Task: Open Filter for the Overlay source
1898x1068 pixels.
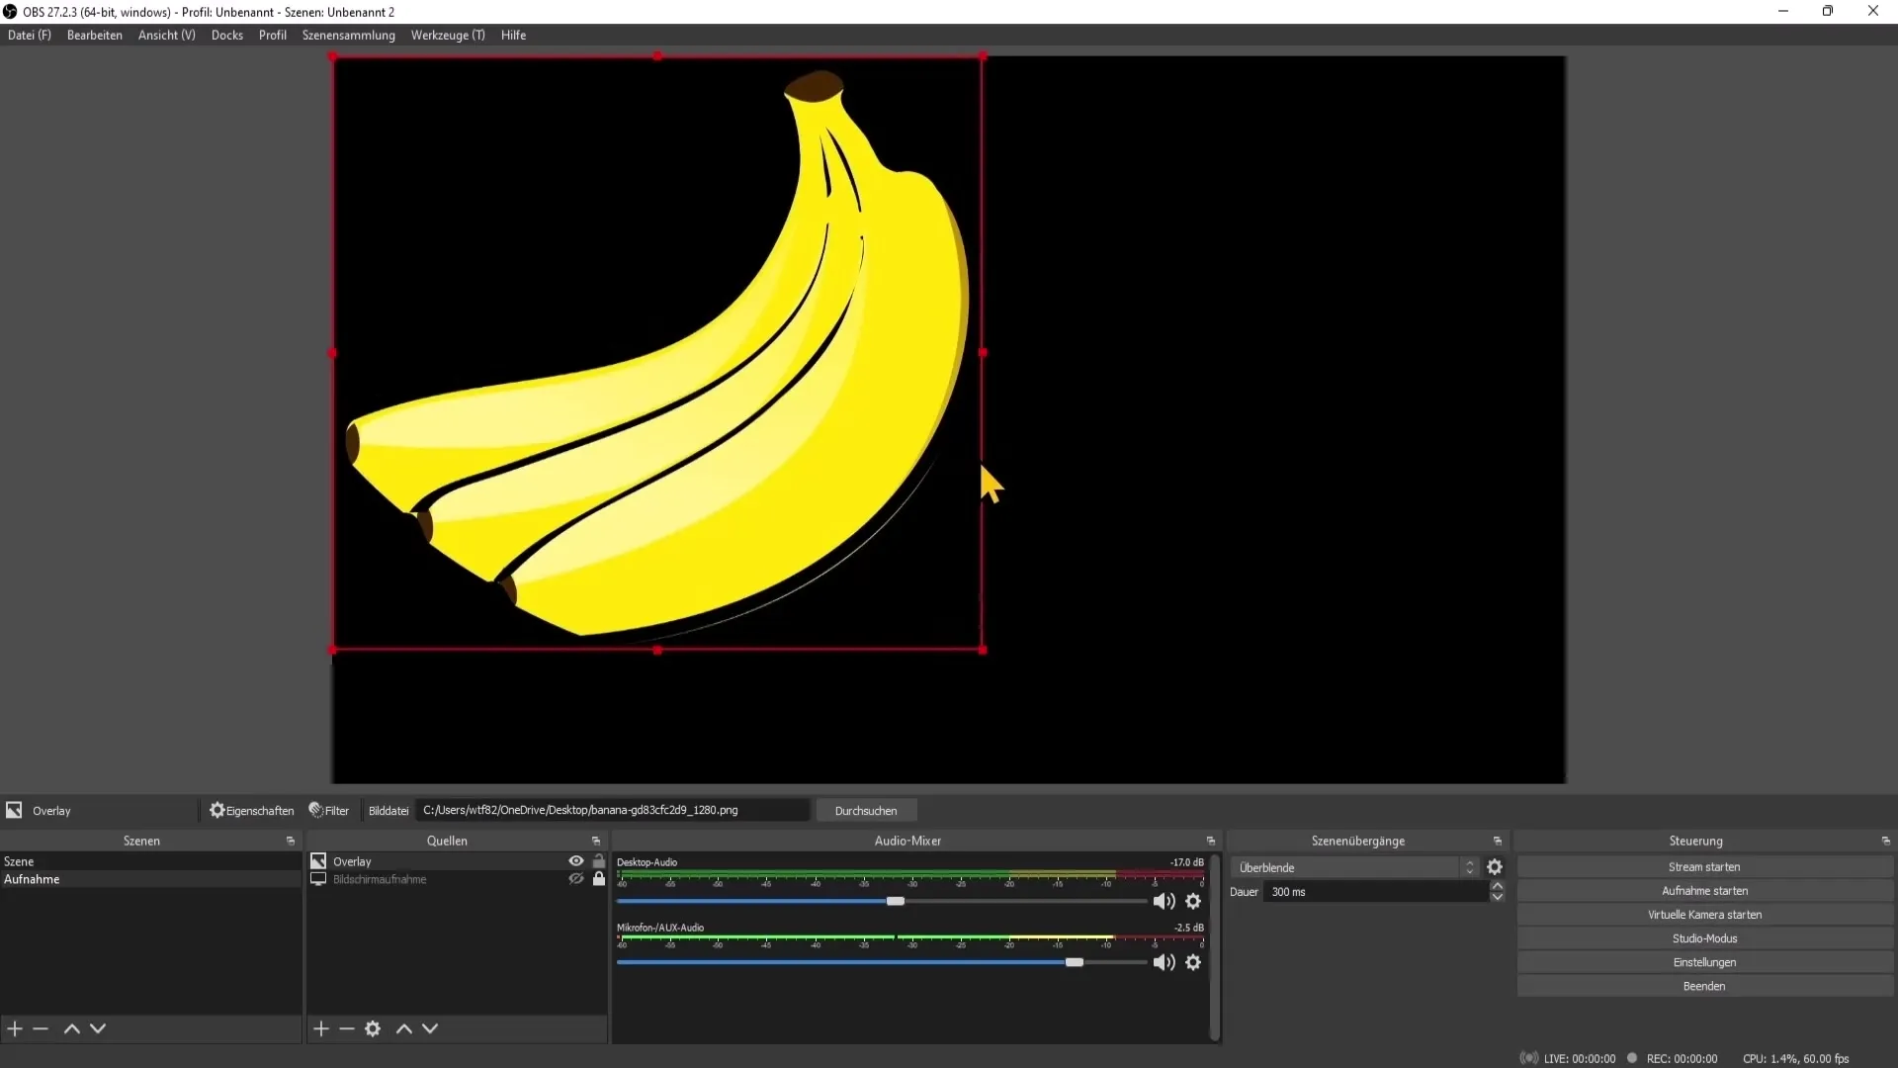Action: pyautogui.click(x=329, y=811)
